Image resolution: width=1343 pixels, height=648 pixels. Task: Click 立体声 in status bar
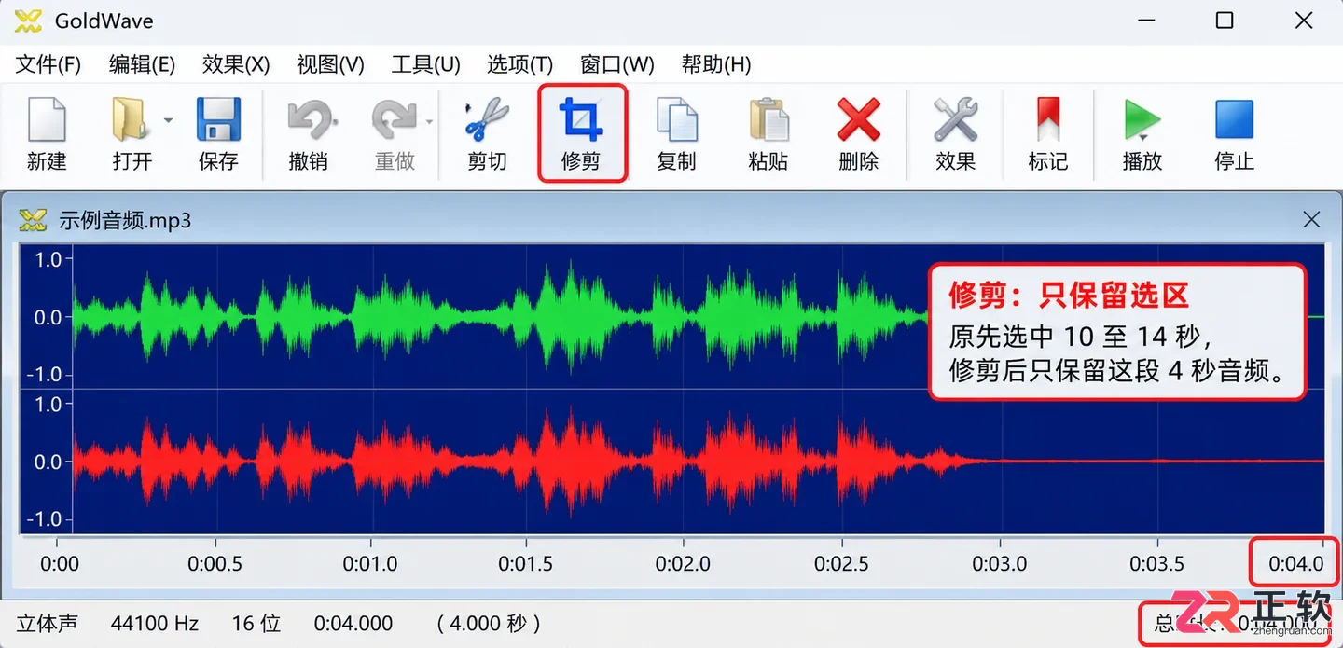point(48,623)
